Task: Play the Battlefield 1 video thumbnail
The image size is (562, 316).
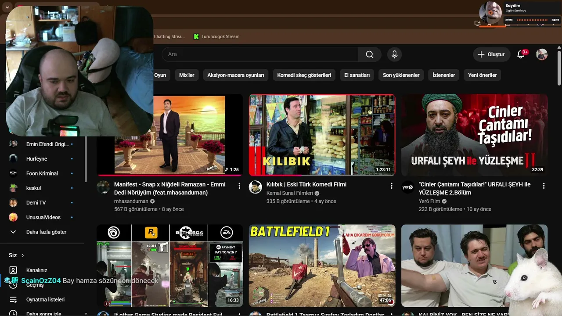Action: pyautogui.click(x=322, y=266)
